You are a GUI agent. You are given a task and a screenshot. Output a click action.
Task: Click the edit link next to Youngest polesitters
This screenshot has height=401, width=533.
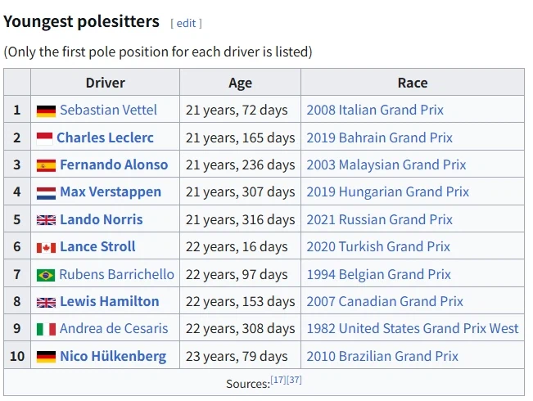pos(186,23)
